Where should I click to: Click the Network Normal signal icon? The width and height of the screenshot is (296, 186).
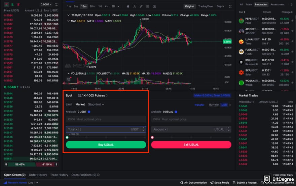tap(5, 183)
